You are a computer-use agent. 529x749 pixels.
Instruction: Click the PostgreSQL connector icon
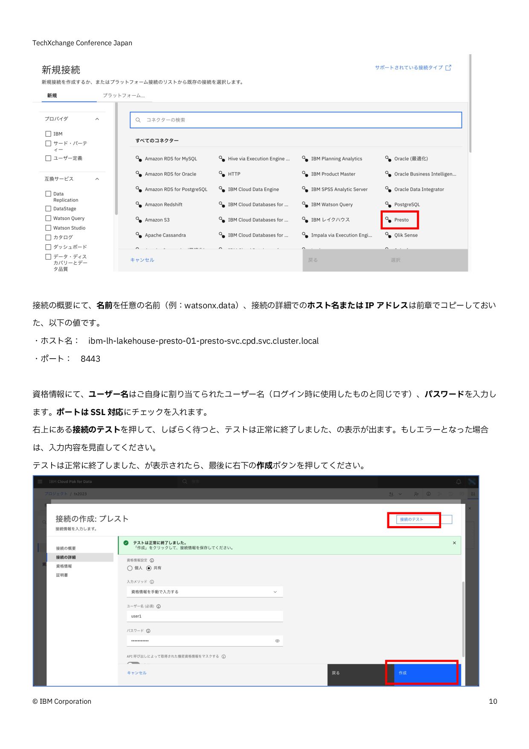click(x=388, y=204)
